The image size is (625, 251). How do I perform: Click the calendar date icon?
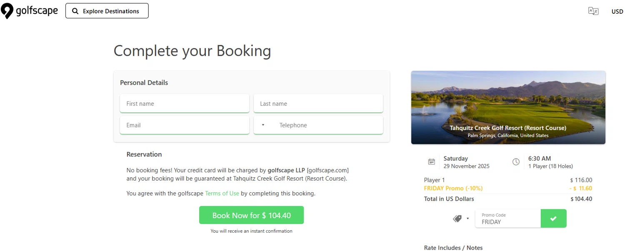(x=432, y=162)
